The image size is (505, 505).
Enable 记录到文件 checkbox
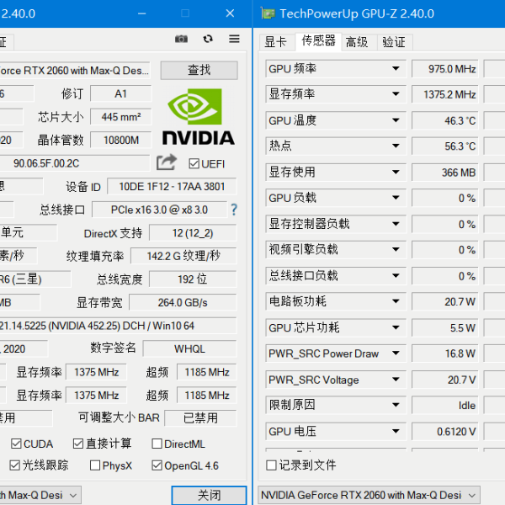pos(271,465)
